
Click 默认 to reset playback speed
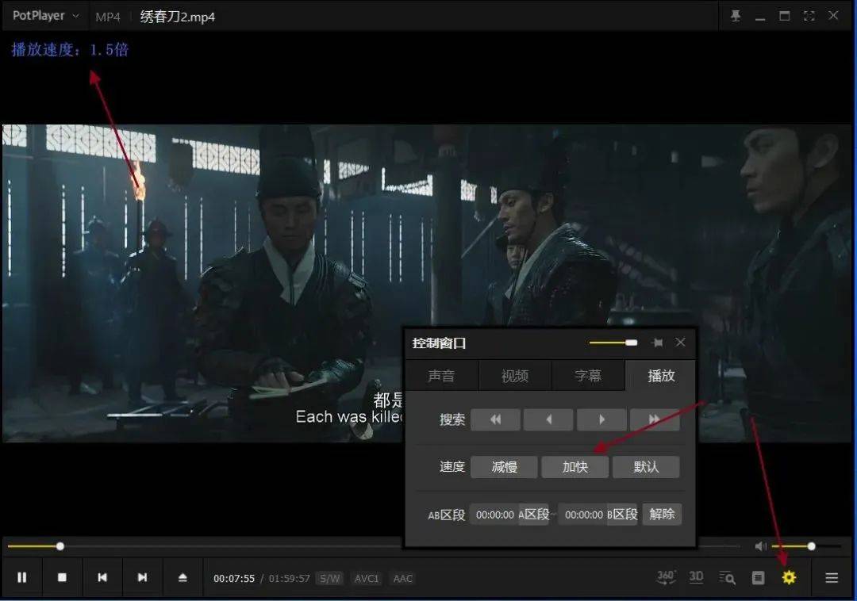[646, 467]
